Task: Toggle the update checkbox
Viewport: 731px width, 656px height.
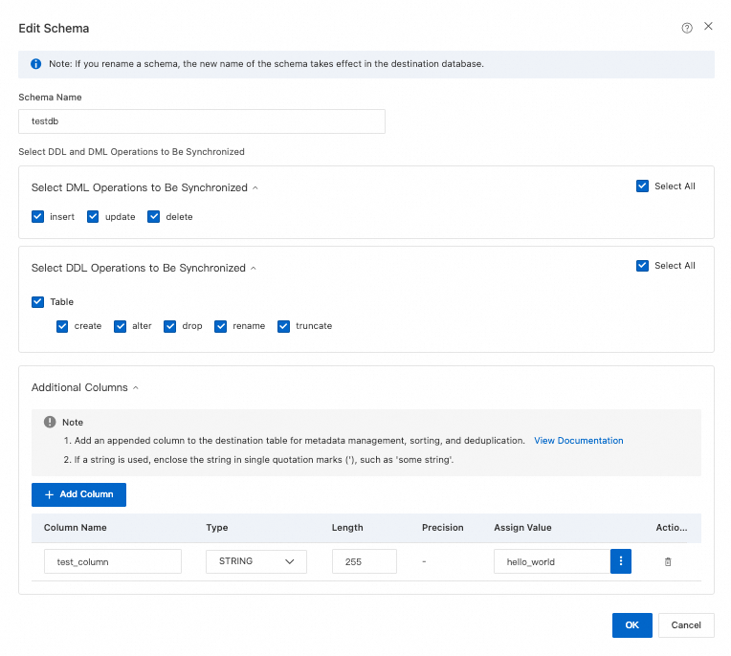Action: click(x=94, y=217)
